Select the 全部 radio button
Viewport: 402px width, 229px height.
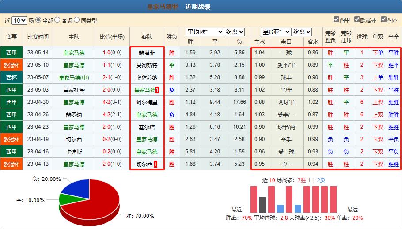coord(38,20)
